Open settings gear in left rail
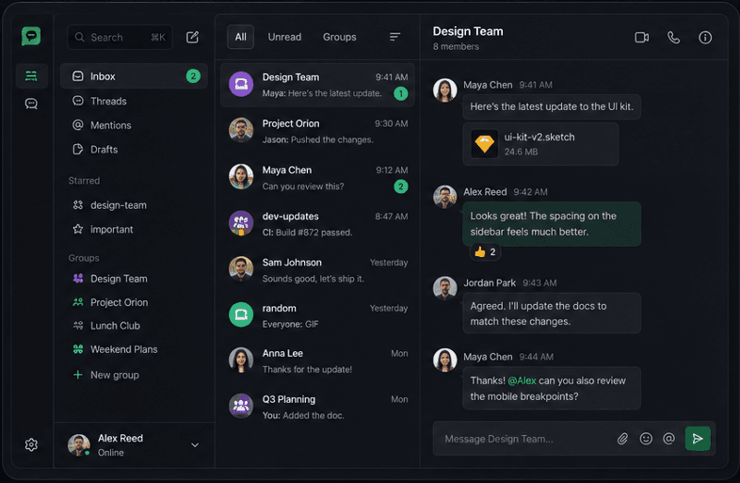The height and width of the screenshot is (483, 740). tap(31, 444)
